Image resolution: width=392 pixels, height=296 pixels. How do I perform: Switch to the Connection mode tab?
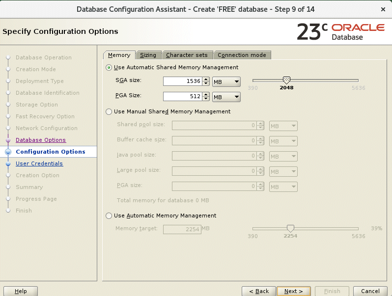tap(242, 55)
